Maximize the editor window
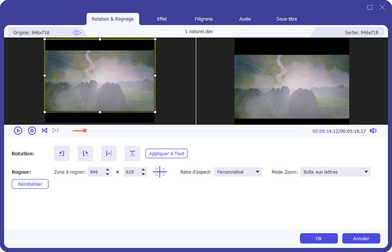Viewport: 392px width, 252px height. point(370,7)
